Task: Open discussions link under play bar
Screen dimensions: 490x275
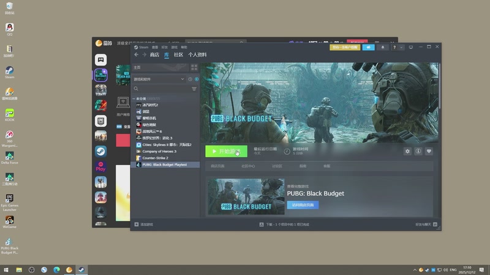Action: pos(277,166)
